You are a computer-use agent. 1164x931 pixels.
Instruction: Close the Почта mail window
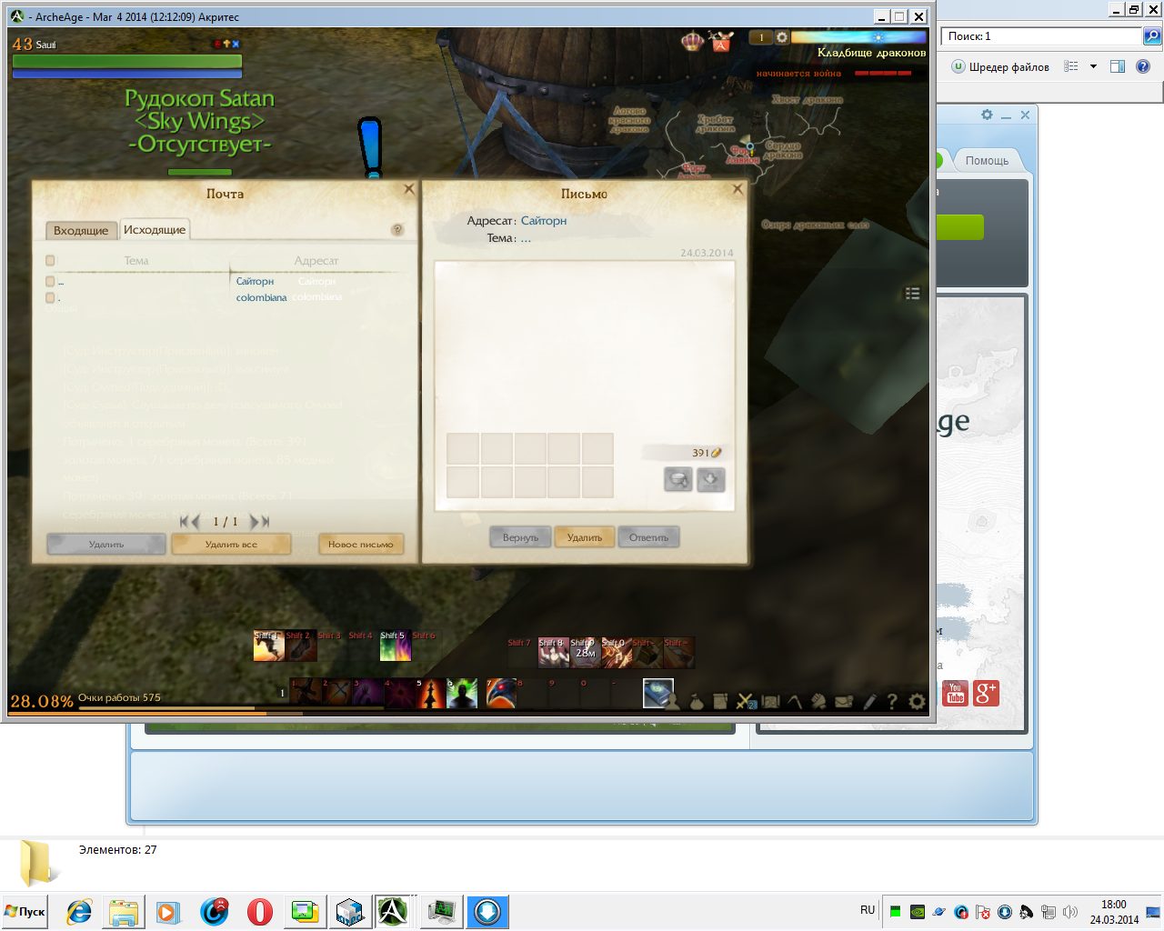[x=408, y=189]
